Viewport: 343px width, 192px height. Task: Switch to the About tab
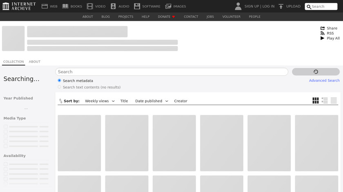[35, 62]
